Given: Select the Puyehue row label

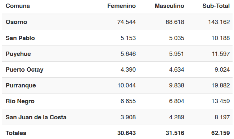Looking at the screenshot, I should [18, 54].
